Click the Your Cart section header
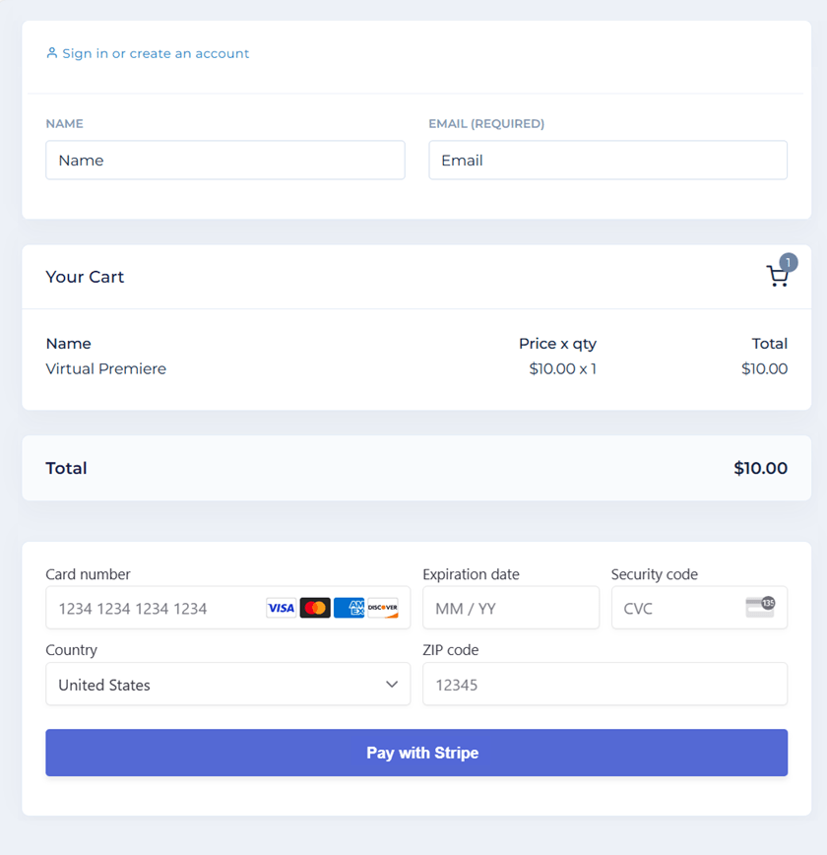The height and width of the screenshot is (855, 827). [x=85, y=277]
